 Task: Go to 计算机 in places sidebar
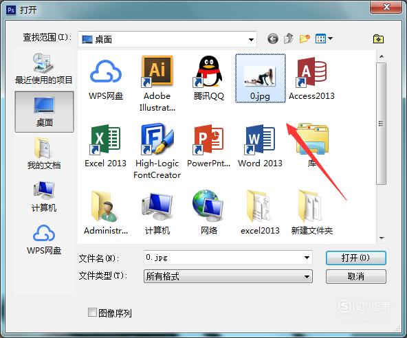coord(44,196)
